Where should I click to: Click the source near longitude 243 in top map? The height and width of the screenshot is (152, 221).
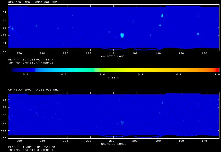[37, 26]
